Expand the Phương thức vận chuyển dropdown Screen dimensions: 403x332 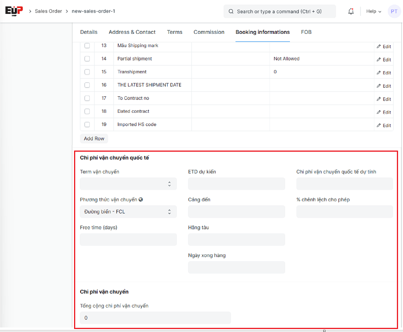(x=128, y=212)
